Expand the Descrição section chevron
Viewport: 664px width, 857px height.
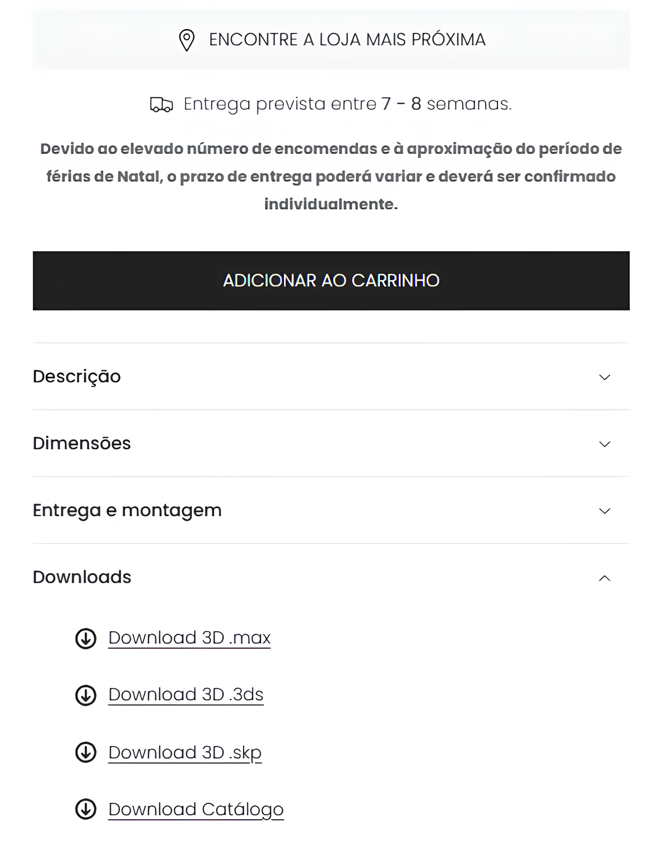604,377
